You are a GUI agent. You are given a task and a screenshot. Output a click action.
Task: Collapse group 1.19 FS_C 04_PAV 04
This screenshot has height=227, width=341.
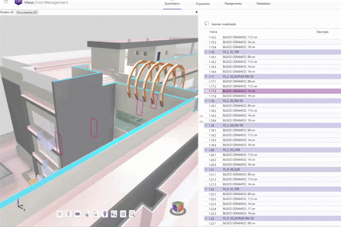pyautogui.click(x=206, y=125)
